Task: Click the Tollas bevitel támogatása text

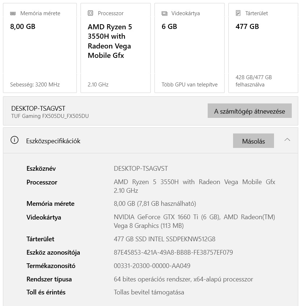Action: tap(149, 292)
